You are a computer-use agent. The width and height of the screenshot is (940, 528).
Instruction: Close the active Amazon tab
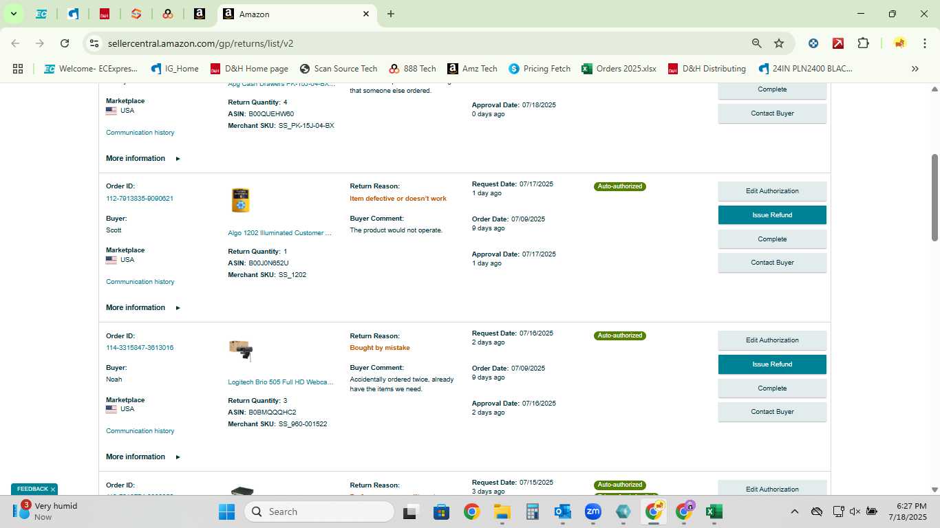pos(366,14)
